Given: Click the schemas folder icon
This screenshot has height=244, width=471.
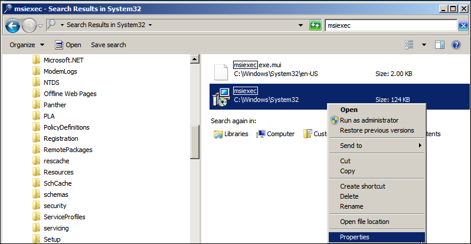Looking at the screenshot, I should [x=36, y=194].
